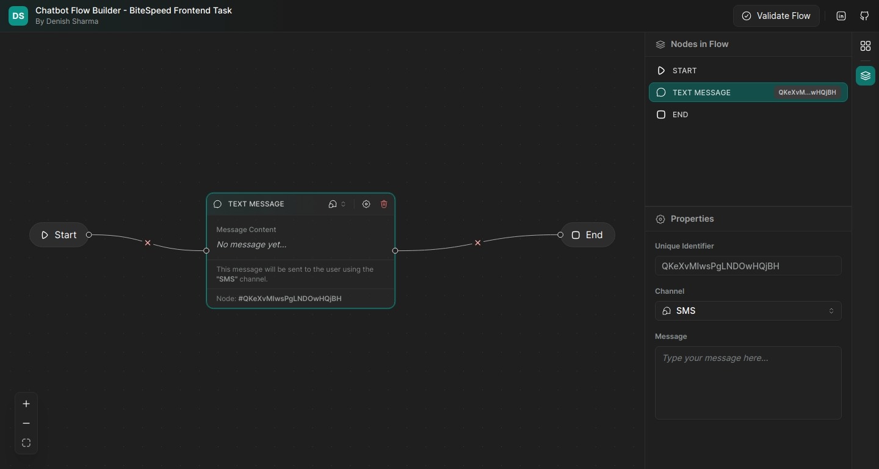Select the layers sidebar tab icon

866,76
